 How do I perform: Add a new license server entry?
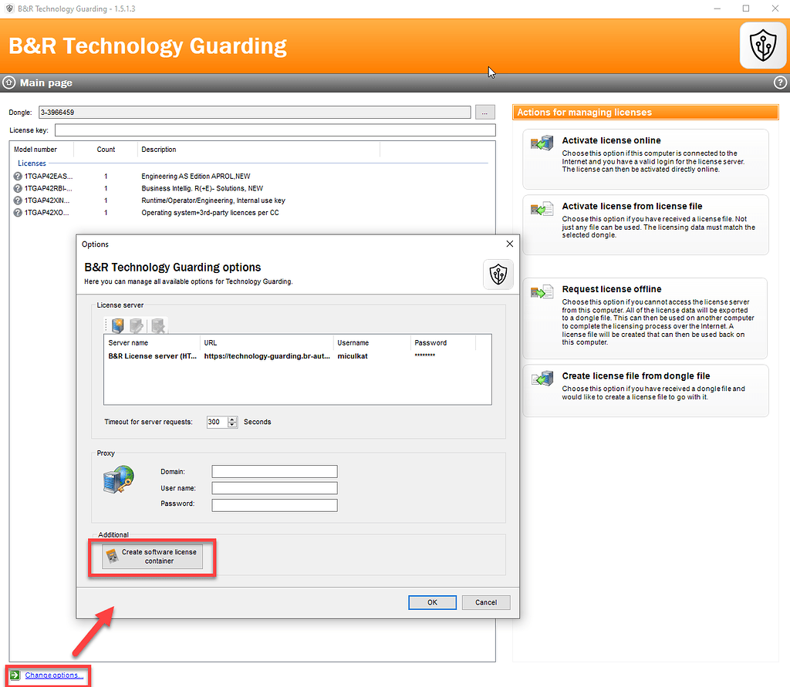click(x=117, y=325)
